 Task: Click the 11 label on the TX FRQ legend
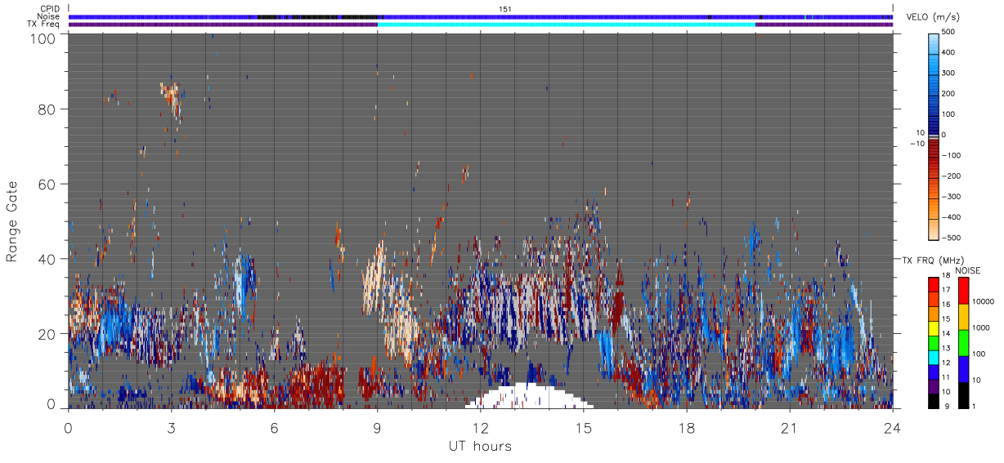pyautogui.click(x=947, y=377)
